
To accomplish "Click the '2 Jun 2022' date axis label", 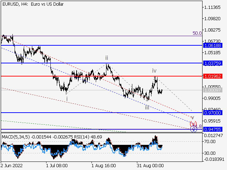I will [x=12, y=166].
